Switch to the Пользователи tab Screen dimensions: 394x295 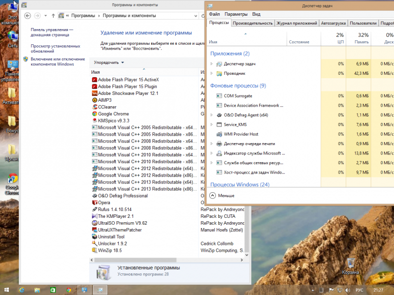click(x=363, y=23)
